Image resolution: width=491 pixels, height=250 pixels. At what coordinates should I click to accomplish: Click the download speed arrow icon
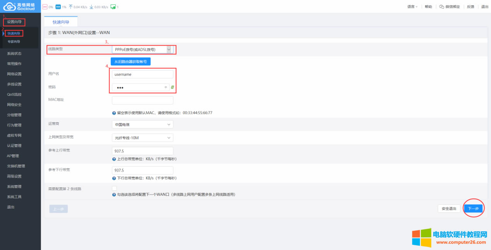point(92,7)
